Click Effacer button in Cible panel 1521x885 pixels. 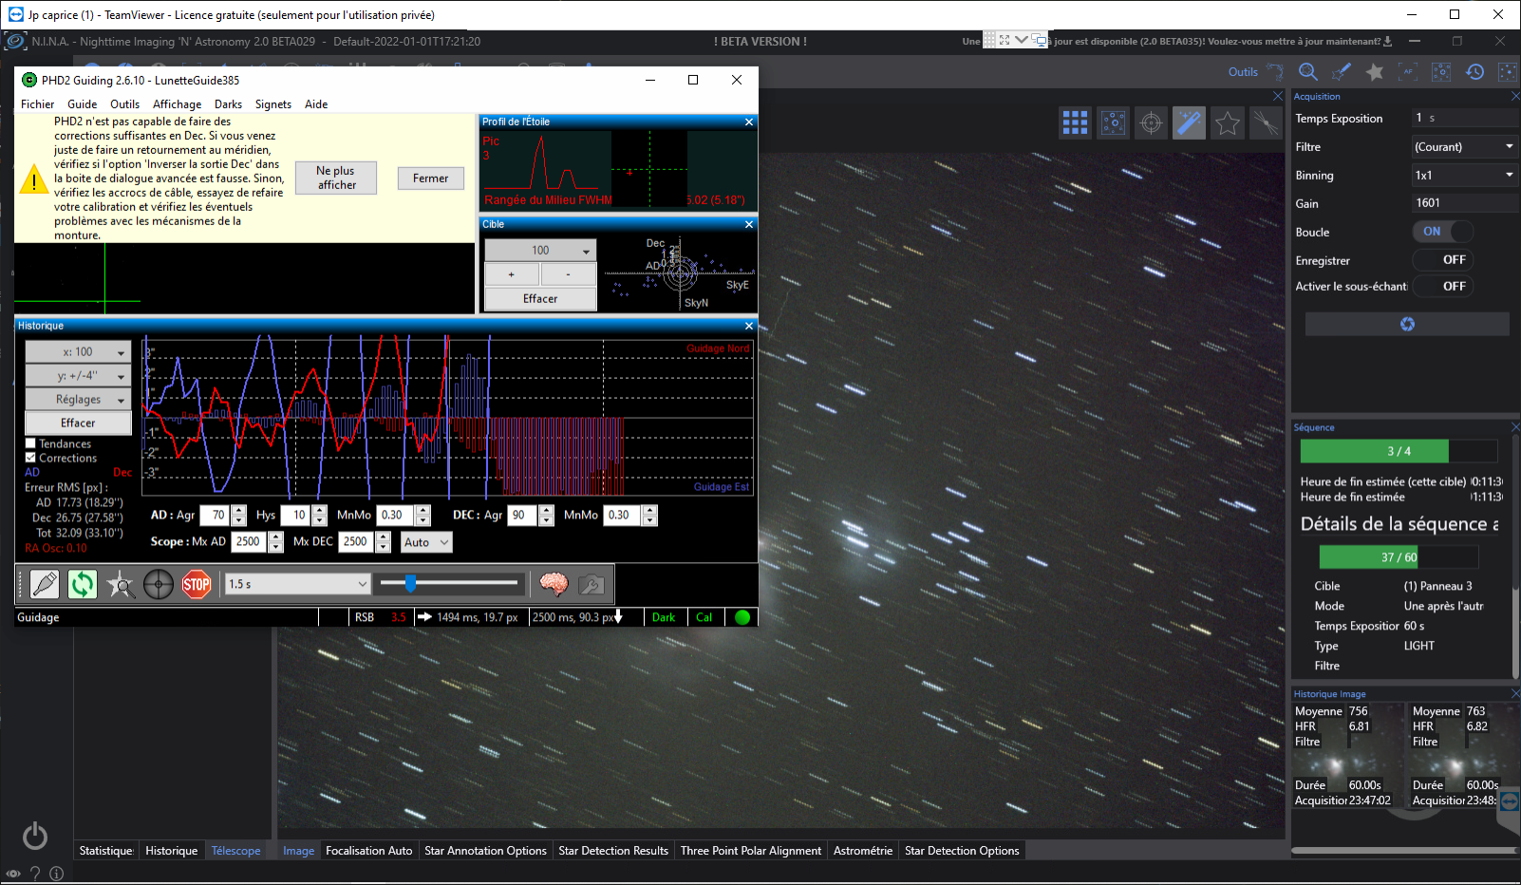click(x=540, y=299)
